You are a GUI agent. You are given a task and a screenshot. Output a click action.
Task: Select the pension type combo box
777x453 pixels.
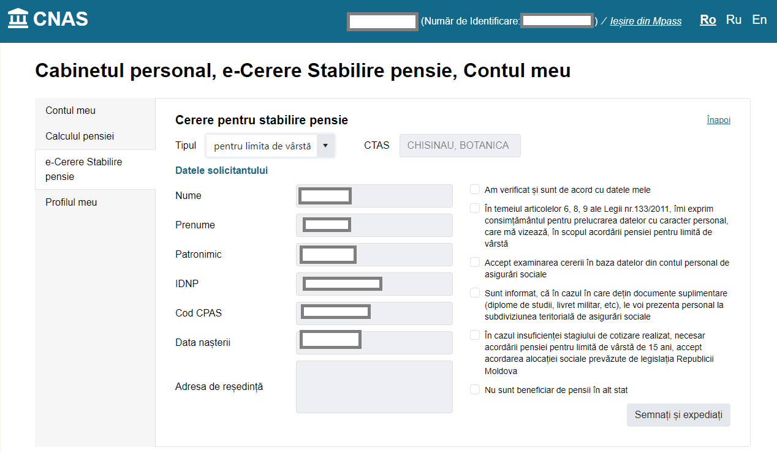click(271, 146)
